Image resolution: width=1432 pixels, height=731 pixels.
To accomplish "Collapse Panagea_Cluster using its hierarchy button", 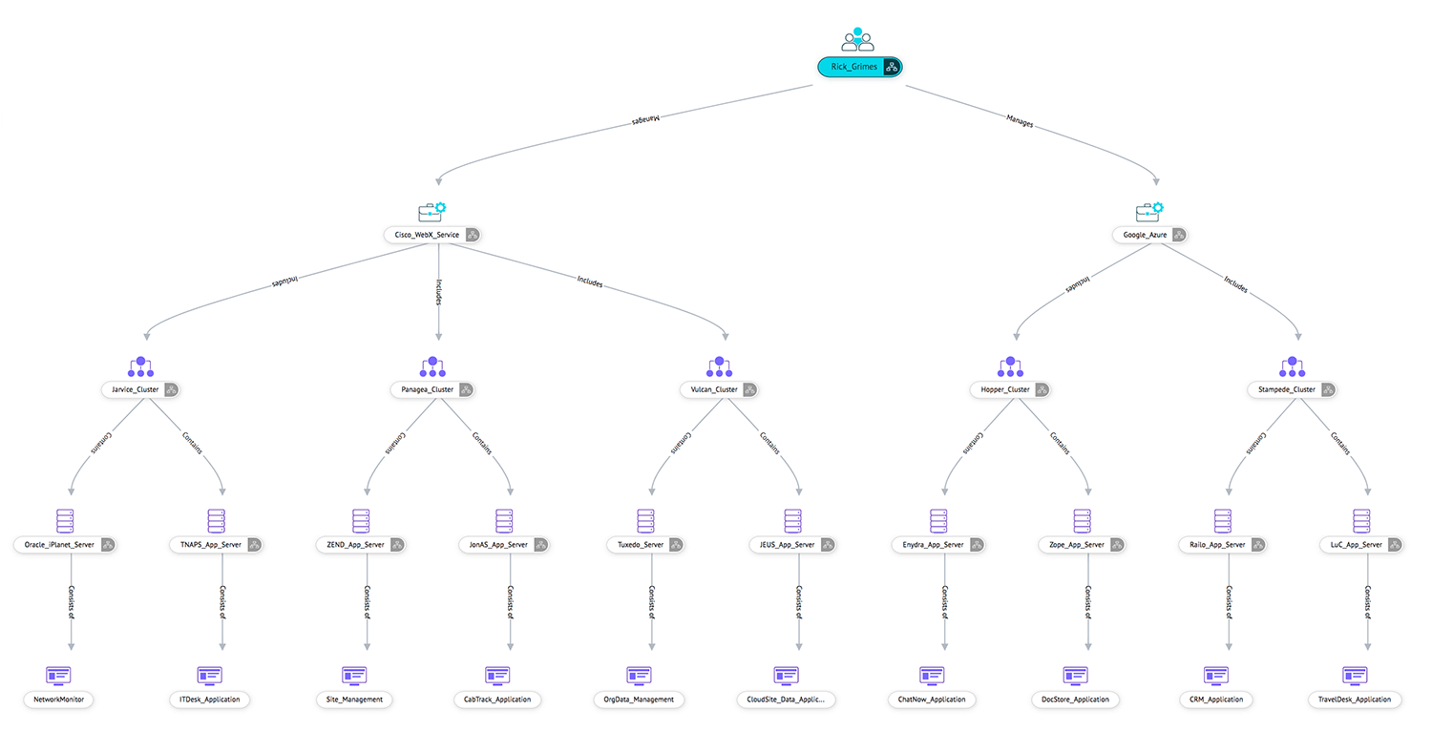I will click(465, 389).
